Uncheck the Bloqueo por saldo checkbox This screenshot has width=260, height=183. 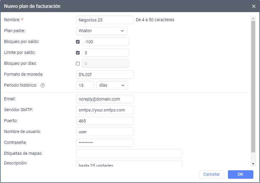pyautogui.click(x=78, y=42)
